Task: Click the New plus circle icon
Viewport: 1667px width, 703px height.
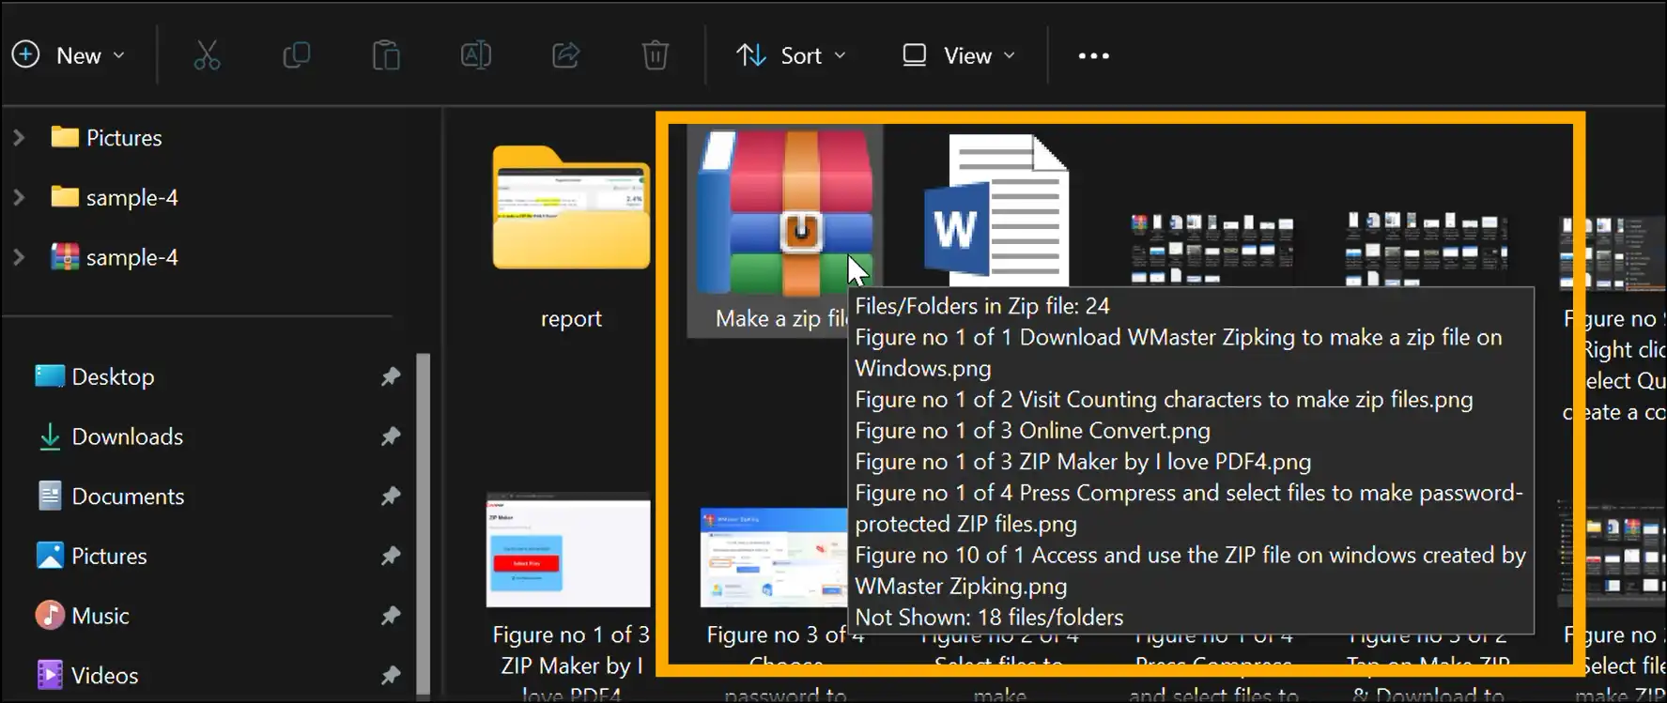Action: point(25,54)
